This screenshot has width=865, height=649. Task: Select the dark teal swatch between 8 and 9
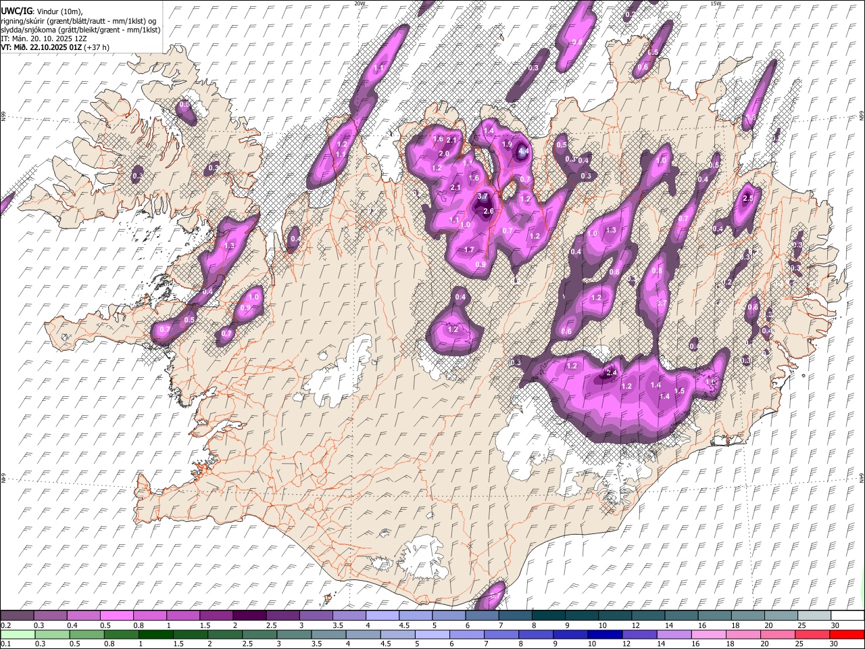tap(548, 616)
